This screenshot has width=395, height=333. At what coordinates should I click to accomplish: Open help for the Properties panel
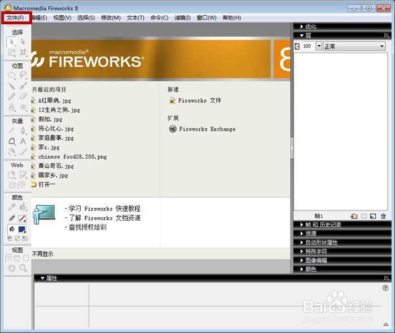pos(385,288)
